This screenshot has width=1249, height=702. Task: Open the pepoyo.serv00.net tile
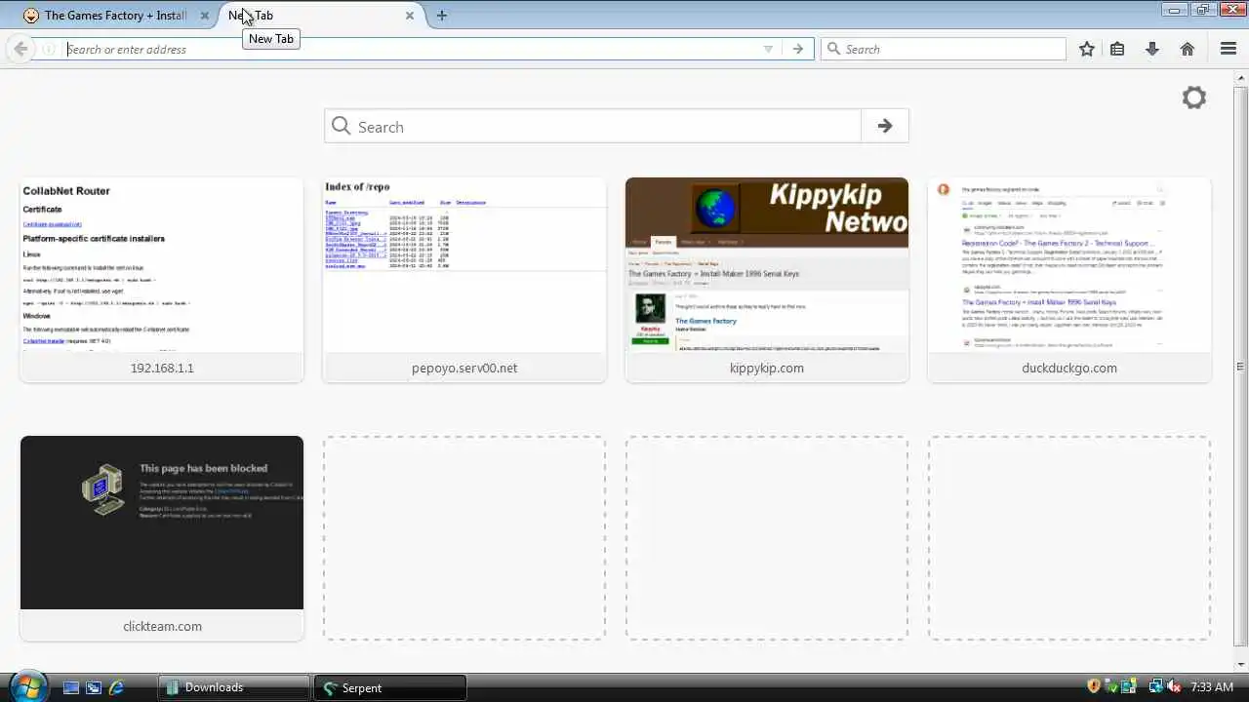464,279
